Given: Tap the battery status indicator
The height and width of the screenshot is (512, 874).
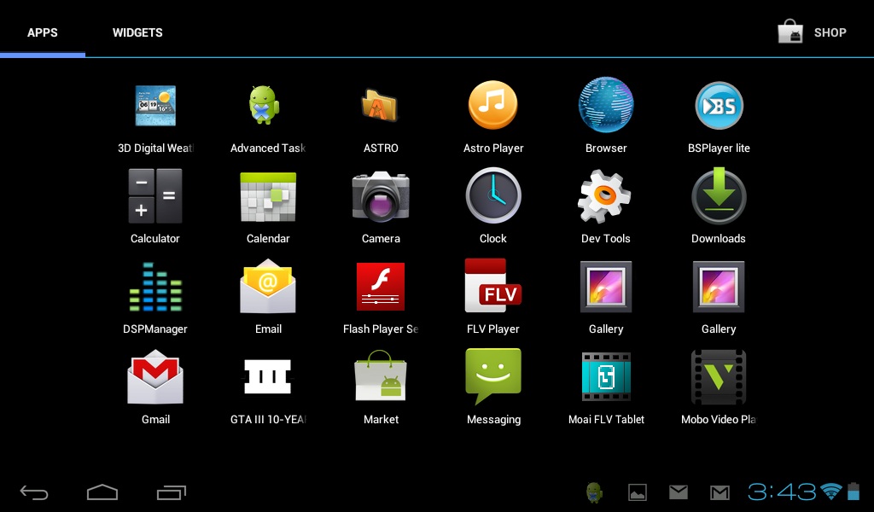Looking at the screenshot, I should point(854,492).
